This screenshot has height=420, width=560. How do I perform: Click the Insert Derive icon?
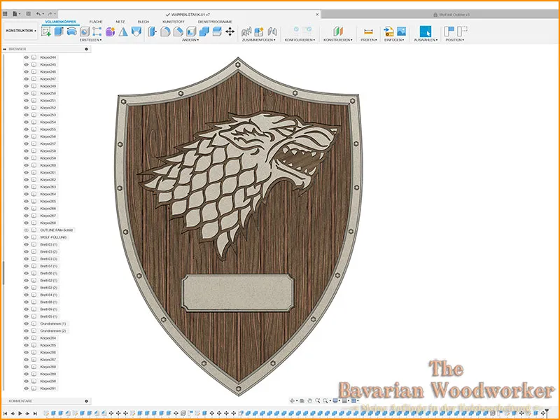click(388, 31)
